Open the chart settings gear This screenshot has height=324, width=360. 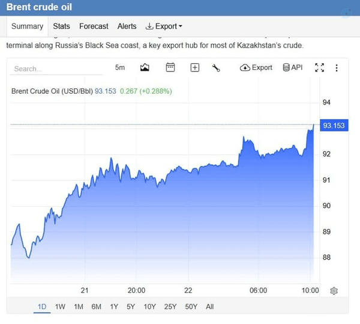coord(334,291)
